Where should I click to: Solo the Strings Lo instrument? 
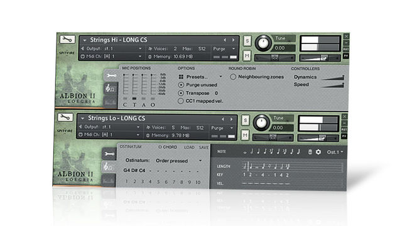(x=246, y=120)
